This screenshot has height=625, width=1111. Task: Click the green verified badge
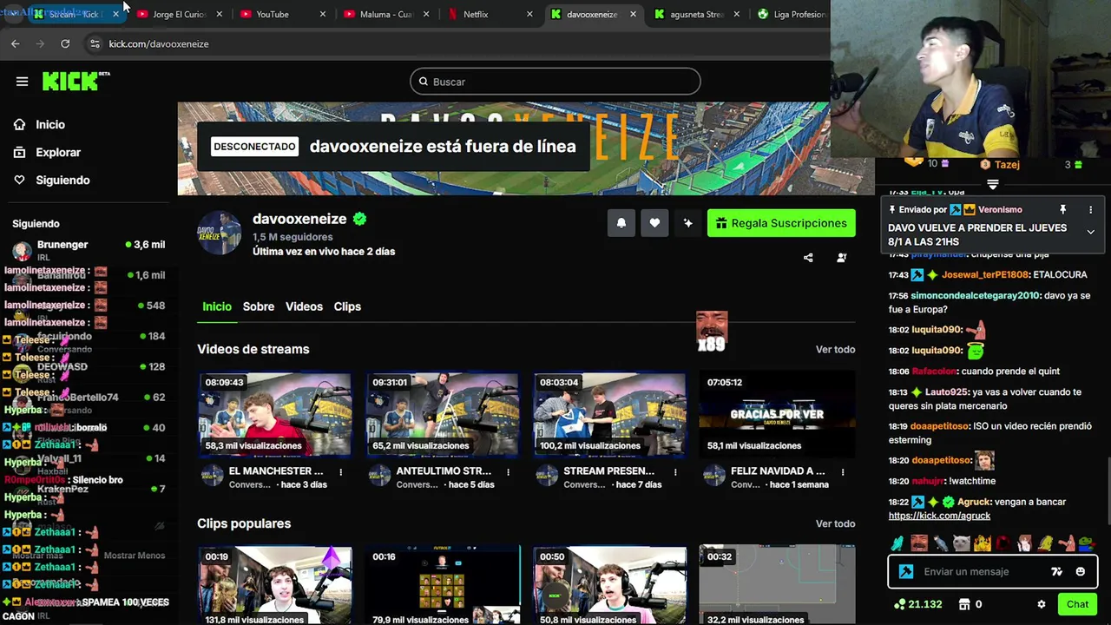click(x=359, y=219)
